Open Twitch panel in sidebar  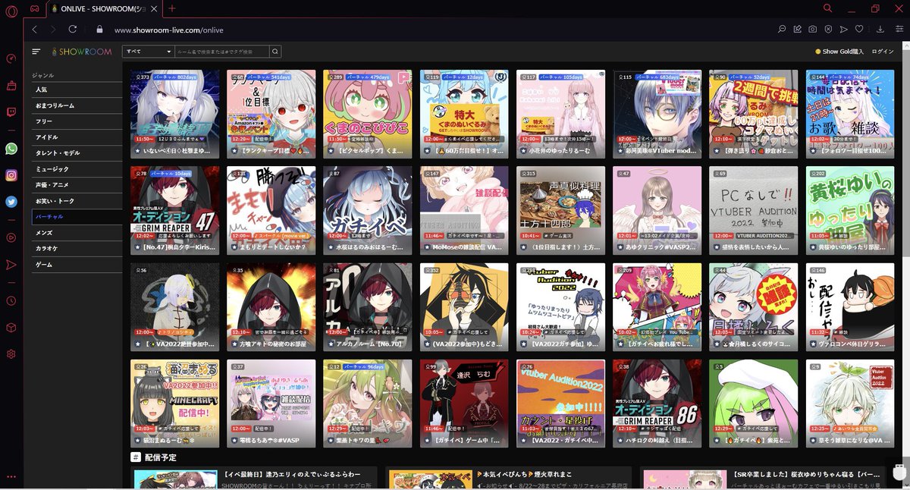[11, 112]
